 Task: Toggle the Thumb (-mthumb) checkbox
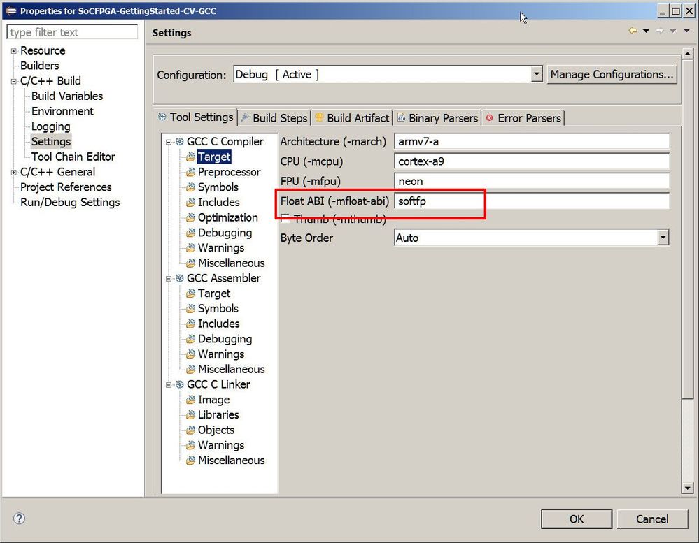pos(285,217)
